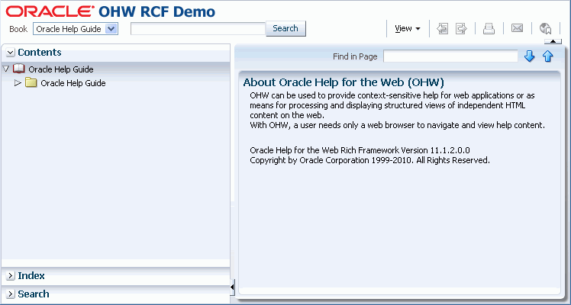Open the View menu
This screenshot has width=571, height=305.
coord(408,28)
